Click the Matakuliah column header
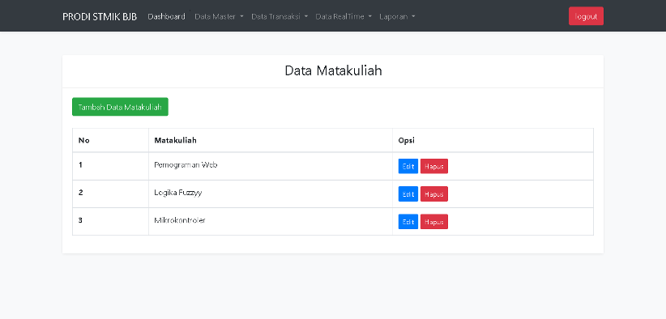Viewport: 666px width, 319px height. (x=176, y=140)
